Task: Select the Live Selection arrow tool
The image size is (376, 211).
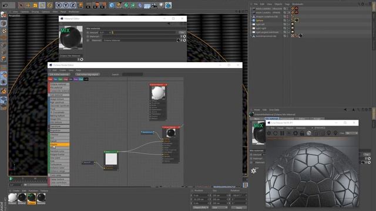Action: coord(21,5)
